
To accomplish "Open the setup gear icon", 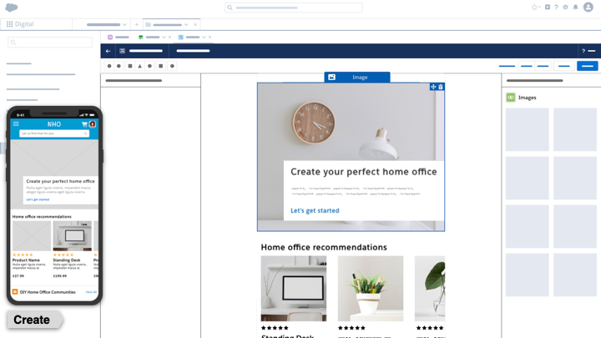I will (565, 8).
